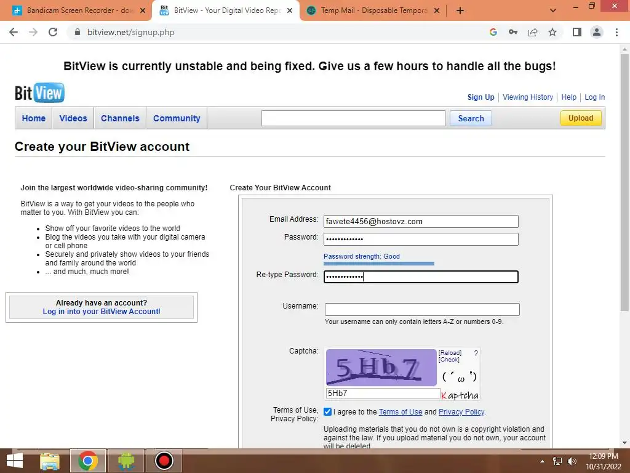Click the Search button
This screenshot has height=473, width=630.
click(471, 118)
